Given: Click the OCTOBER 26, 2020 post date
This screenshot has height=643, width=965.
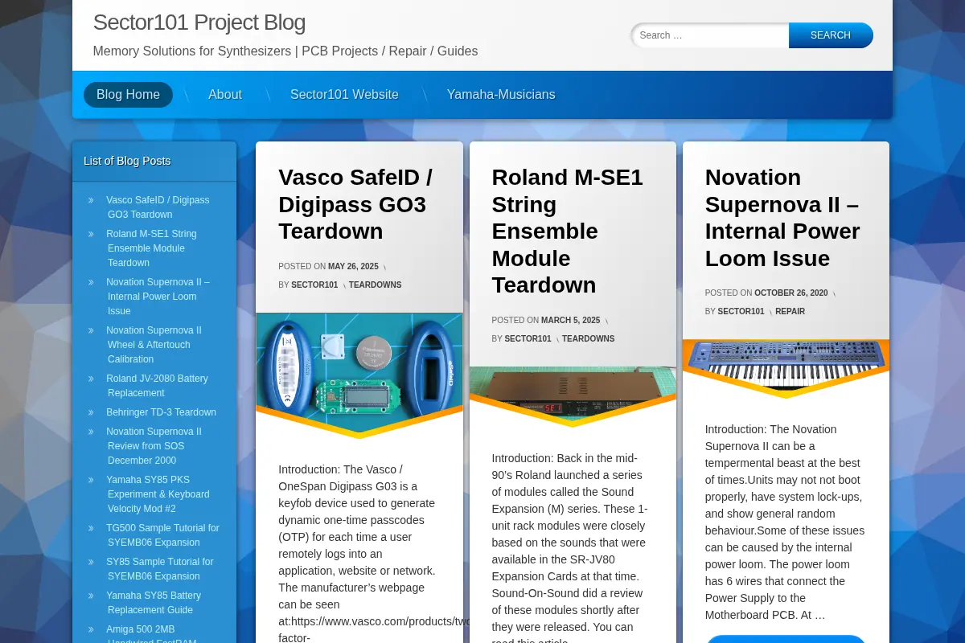Looking at the screenshot, I should tap(790, 293).
